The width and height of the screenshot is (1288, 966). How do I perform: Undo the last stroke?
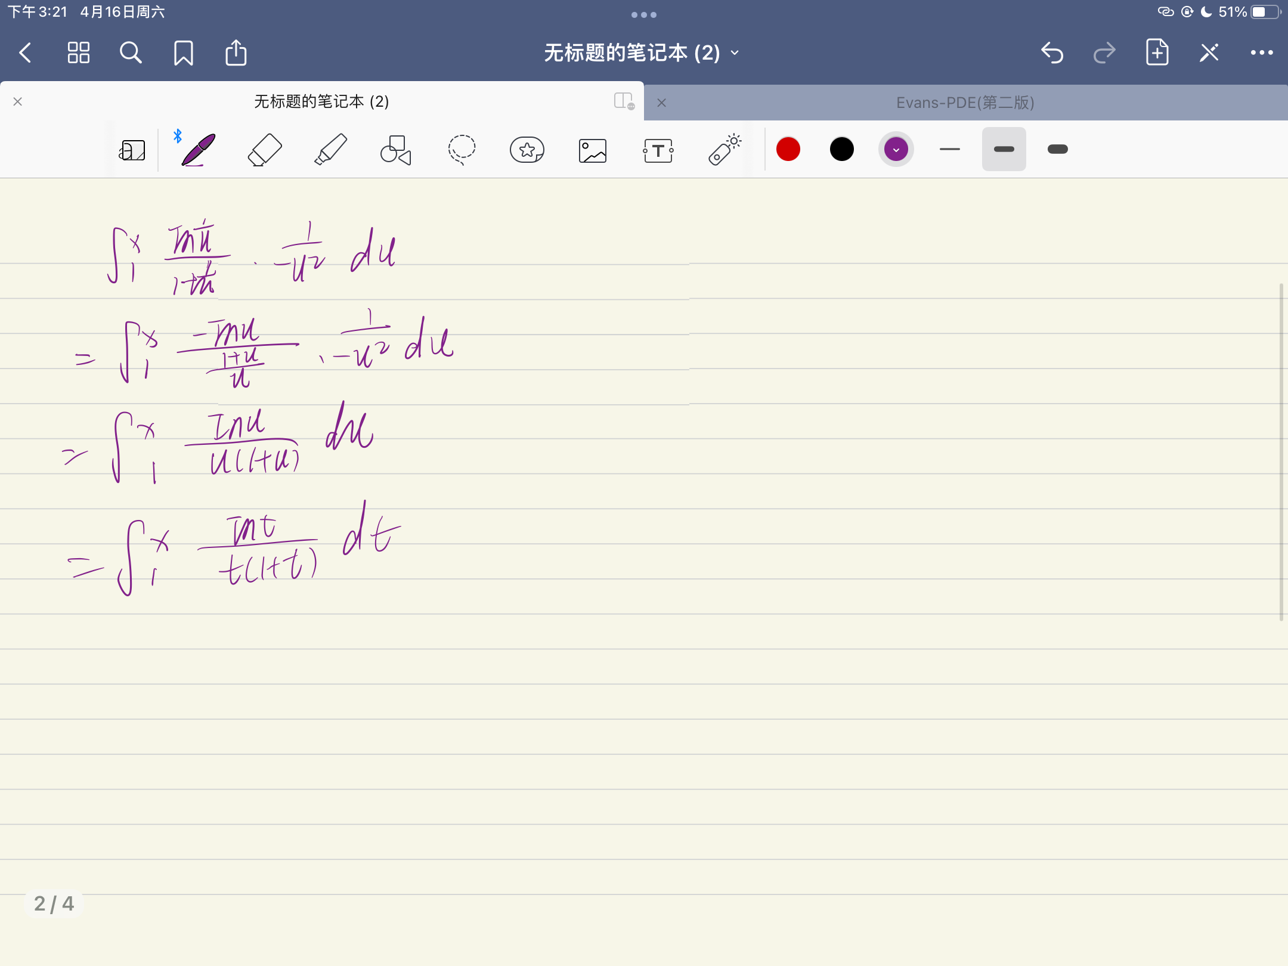pos(1052,53)
